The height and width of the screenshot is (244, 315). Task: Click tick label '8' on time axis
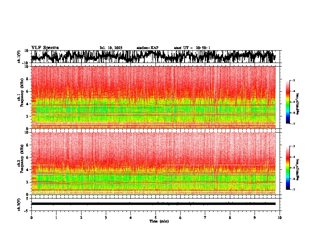(230, 218)
